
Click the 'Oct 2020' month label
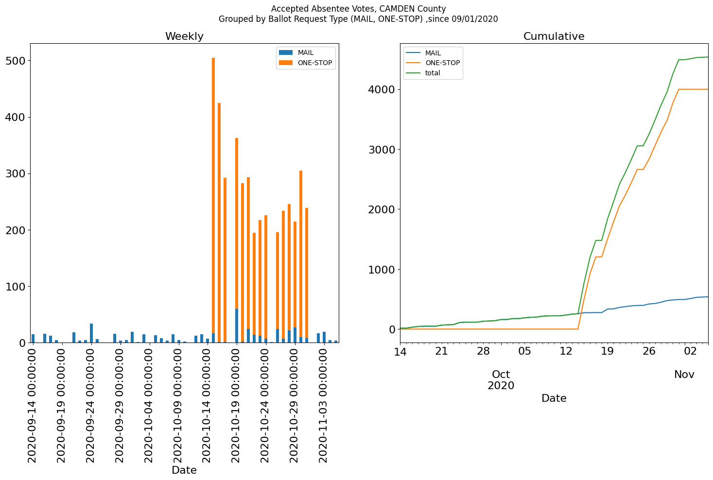(501, 380)
